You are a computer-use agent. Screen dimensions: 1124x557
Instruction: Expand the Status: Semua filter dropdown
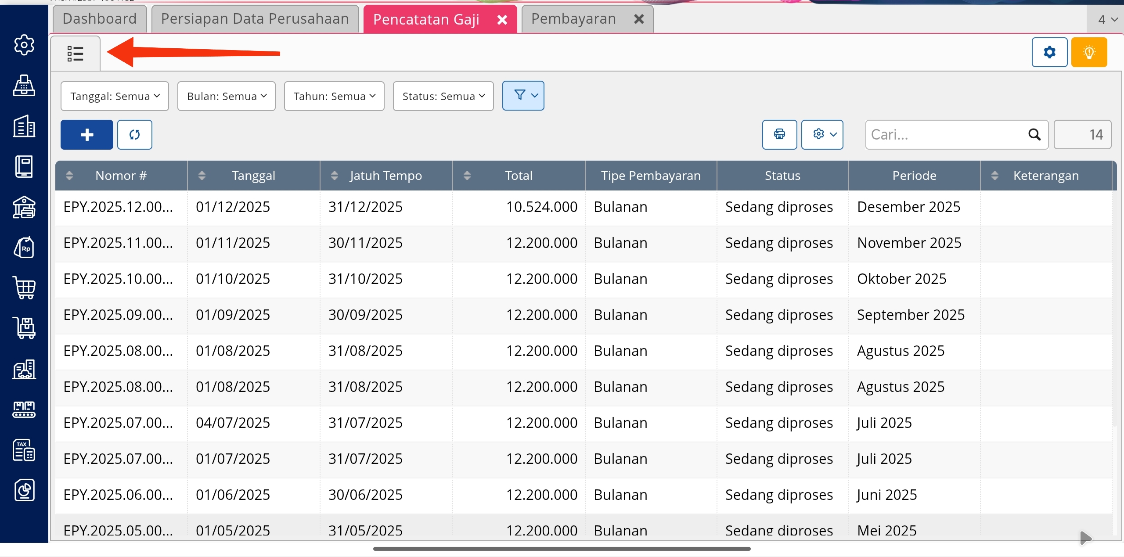pos(443,96)
